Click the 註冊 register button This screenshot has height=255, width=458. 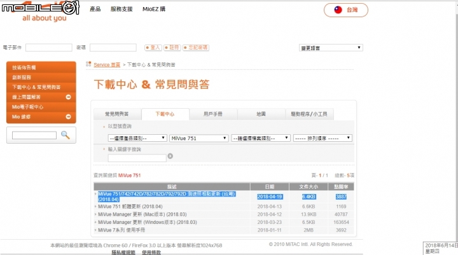172,48
